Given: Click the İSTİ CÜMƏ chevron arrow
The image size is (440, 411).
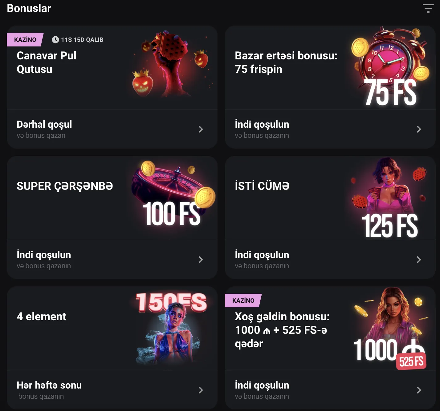Looking at the screenshot, I should pyautogui.click(x=419, y=260).
